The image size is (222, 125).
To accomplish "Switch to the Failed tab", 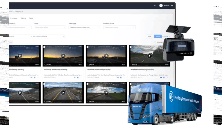I will click(31, 18).
